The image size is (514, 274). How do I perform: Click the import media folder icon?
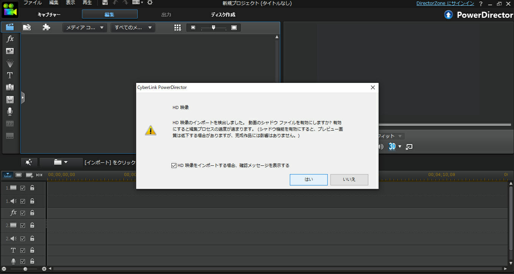point(27,27)
